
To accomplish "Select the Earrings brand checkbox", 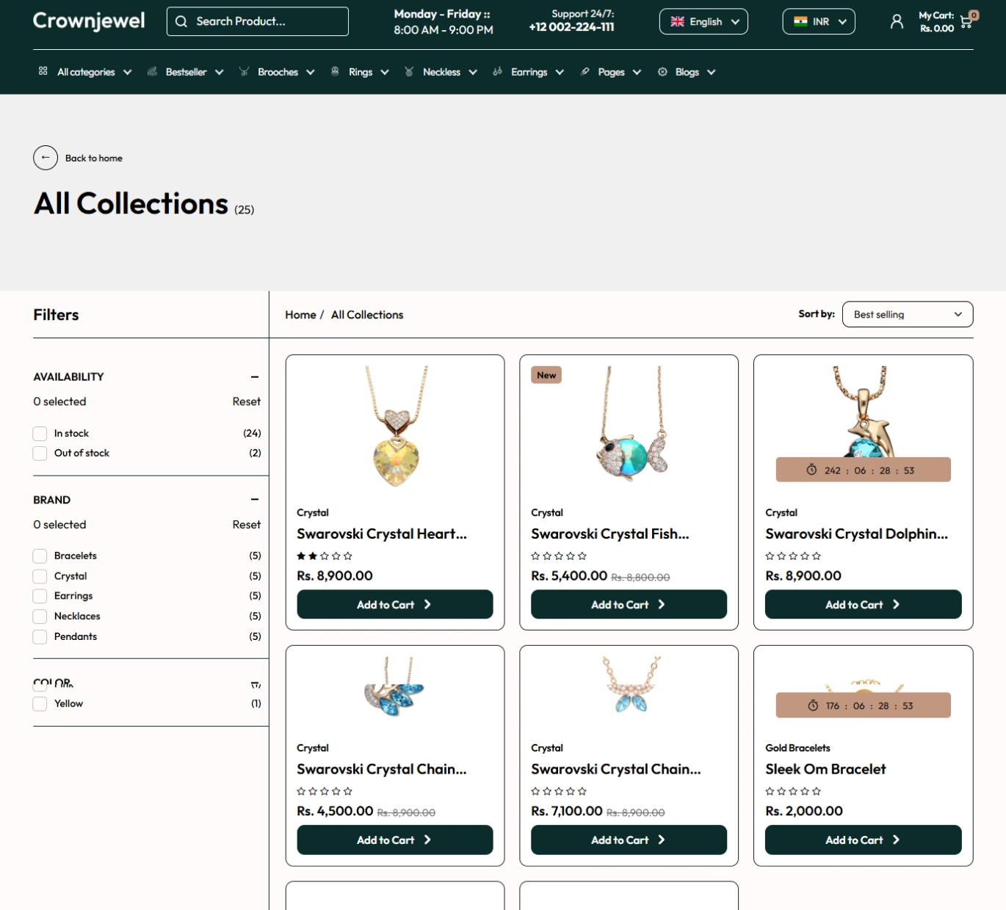I will 40,596.
